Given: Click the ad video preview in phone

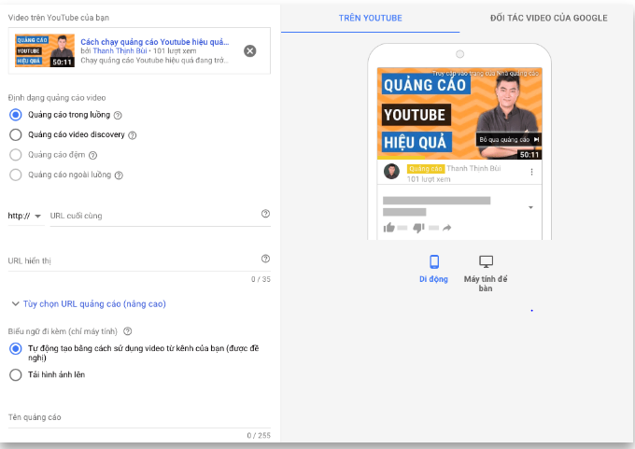Looking at the screenshot, I should tap(459, 113).
